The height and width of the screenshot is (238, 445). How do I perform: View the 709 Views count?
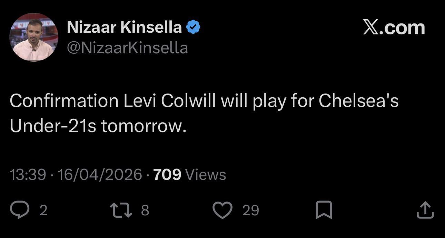[x=190, y=175]
